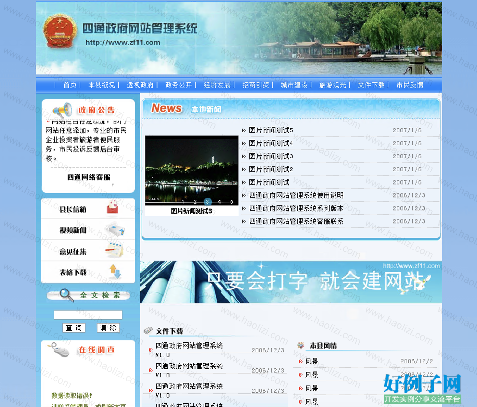
Task: Open the 城市建设 navigation item
Action: pos(294,85)
